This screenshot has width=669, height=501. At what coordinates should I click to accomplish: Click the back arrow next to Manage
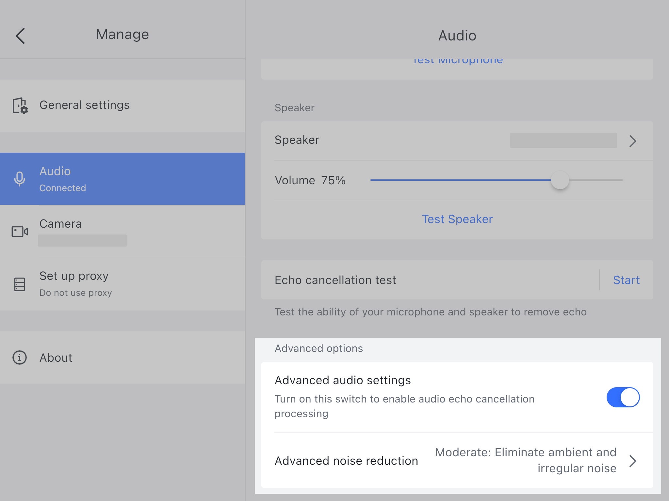coord(20,36)
